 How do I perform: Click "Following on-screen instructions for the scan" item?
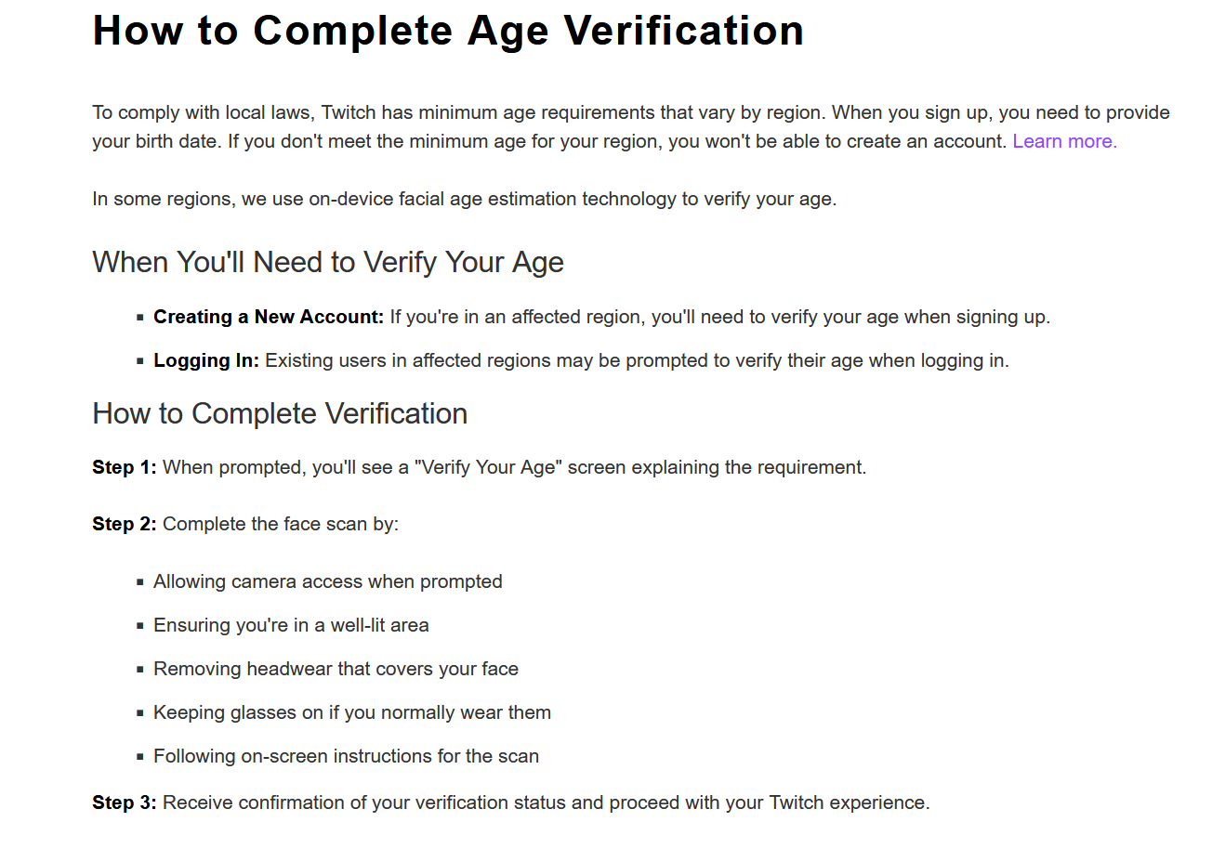[346, 756]
